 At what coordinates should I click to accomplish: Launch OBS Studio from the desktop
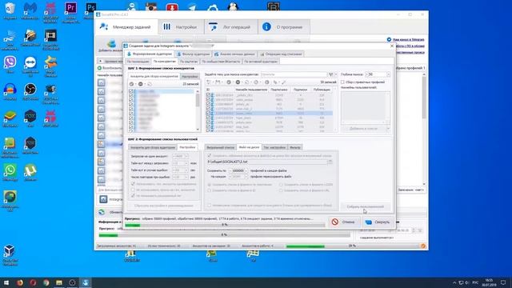tap(30, 90)
